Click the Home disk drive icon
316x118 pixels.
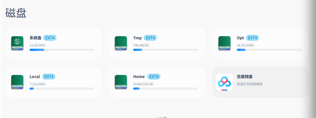coord(121,82)
